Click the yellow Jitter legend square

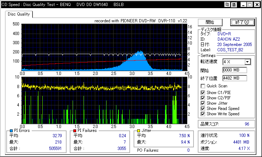138,130
